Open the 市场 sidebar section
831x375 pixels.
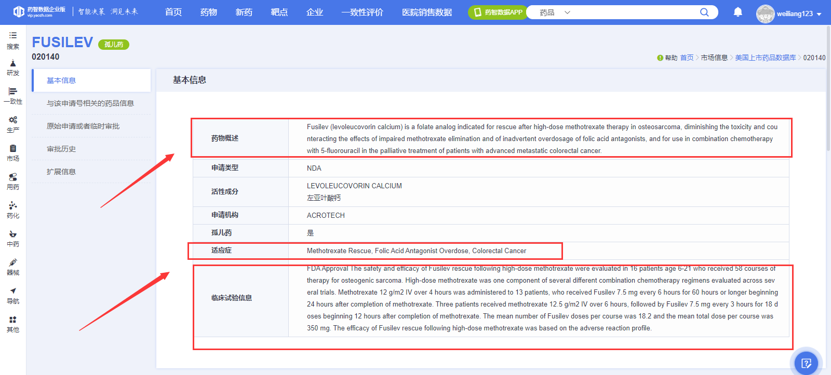tap(13, 153)
